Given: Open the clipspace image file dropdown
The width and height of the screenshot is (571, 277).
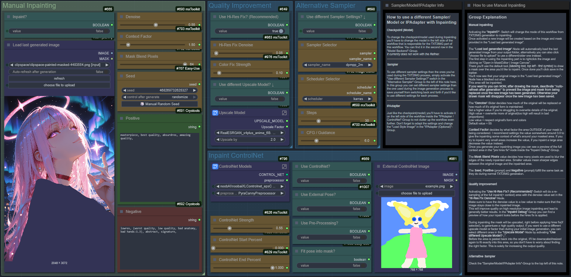Looking at the screenshot, I should tap(59, 65).
